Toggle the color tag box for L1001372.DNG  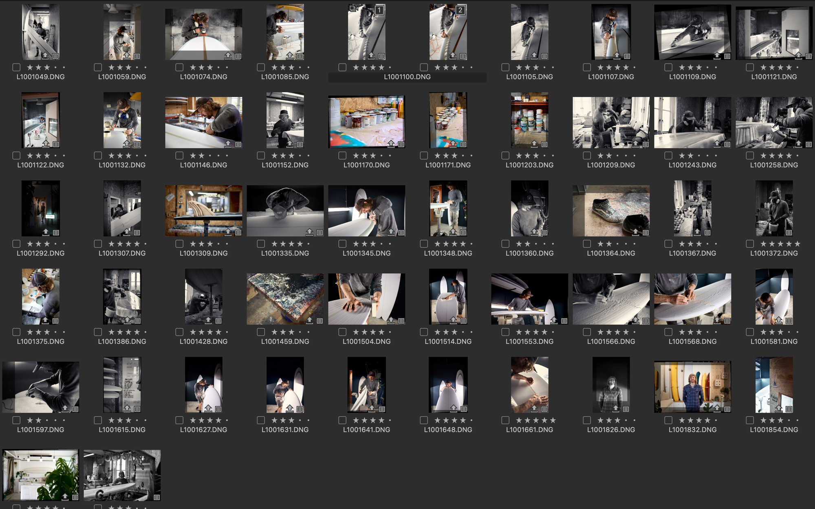tap(750, 244)
